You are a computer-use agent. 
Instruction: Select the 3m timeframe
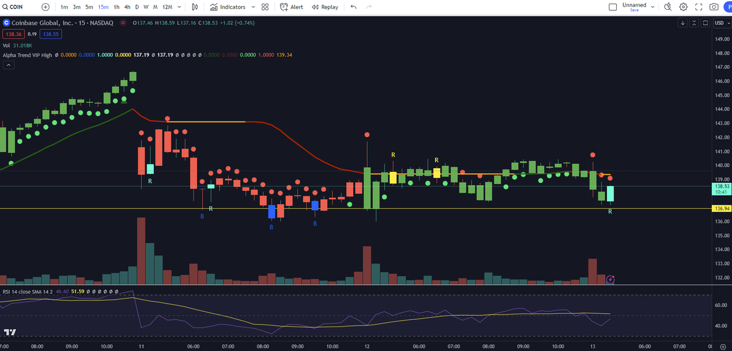point(77,7)
